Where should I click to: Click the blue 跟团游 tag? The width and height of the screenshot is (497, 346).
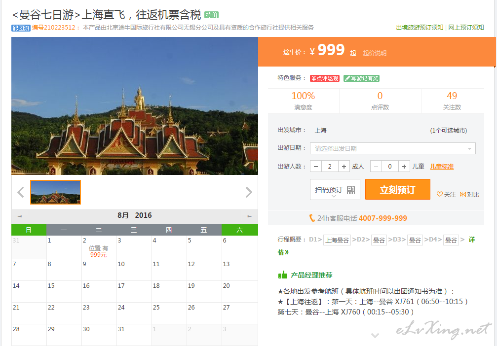click(21, 28)
